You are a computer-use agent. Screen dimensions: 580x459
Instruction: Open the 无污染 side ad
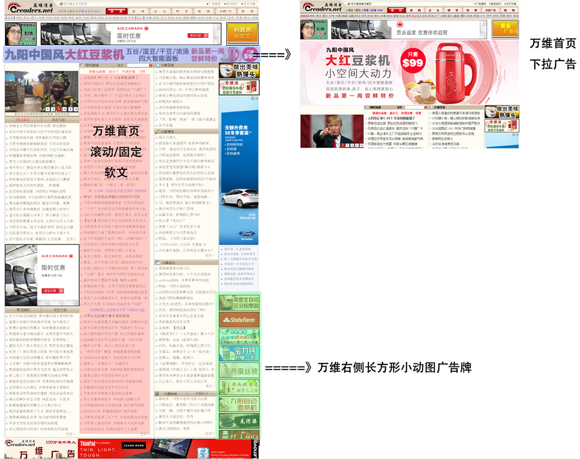point(239,421)
